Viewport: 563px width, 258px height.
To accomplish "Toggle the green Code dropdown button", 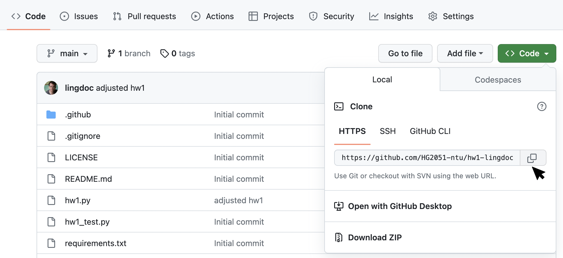I will point(527,53).
